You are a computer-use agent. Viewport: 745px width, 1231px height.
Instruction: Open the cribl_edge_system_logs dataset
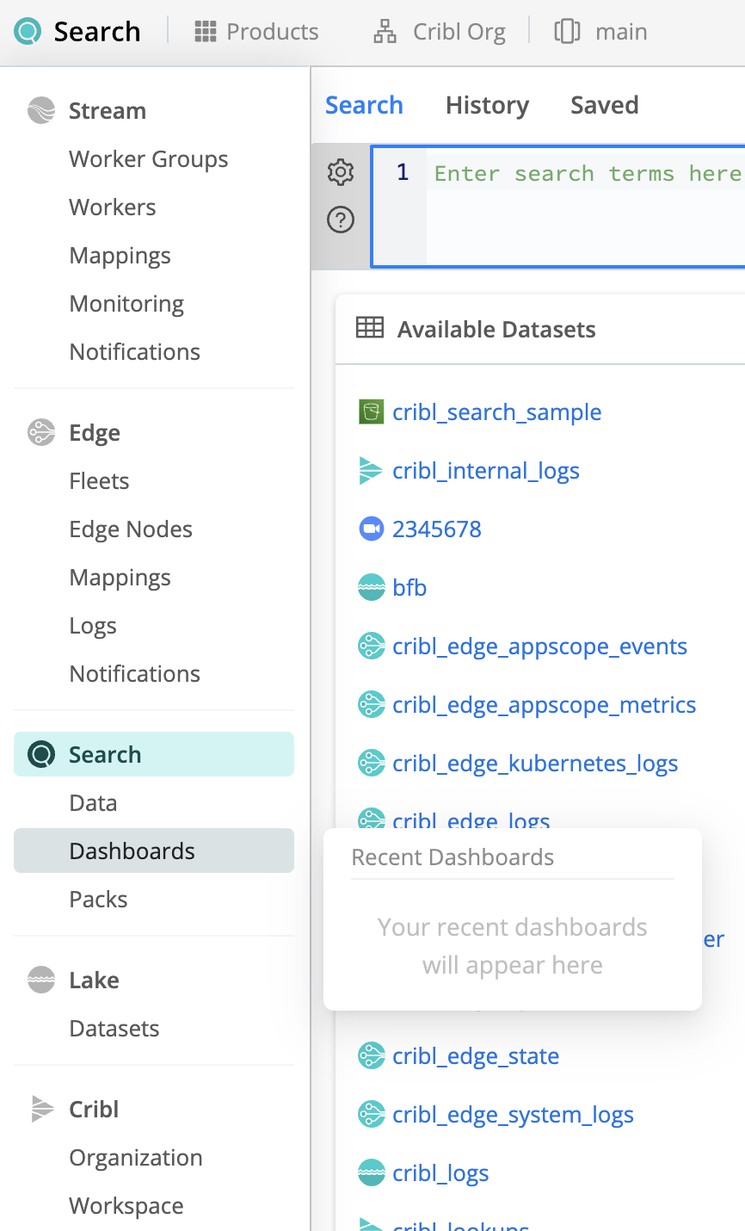pyautogui.click(x=513, y=1115)
